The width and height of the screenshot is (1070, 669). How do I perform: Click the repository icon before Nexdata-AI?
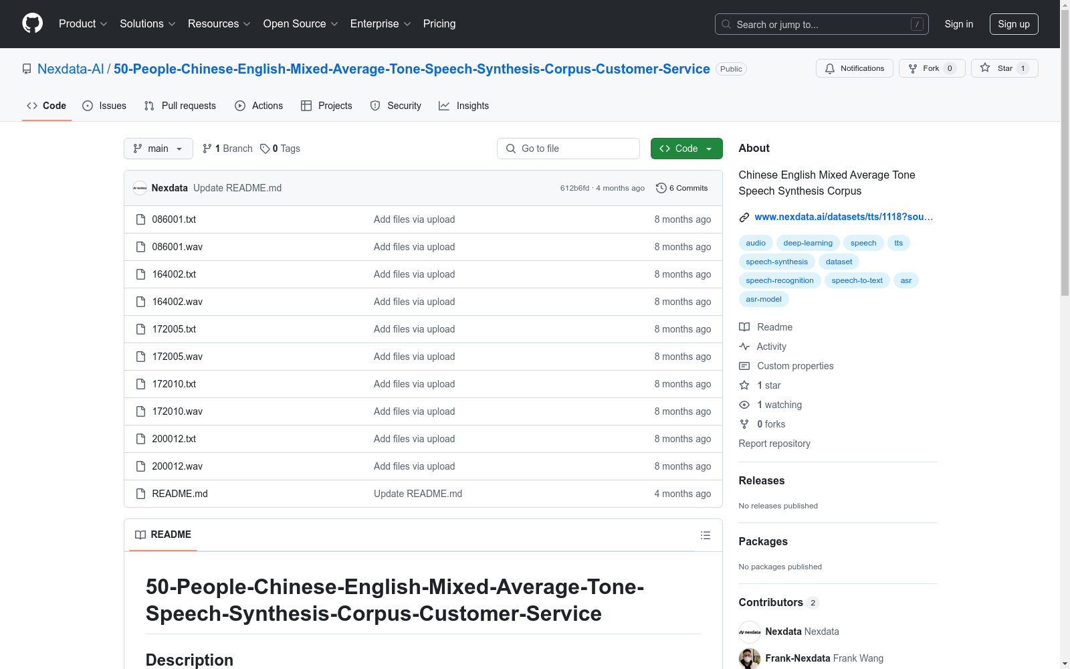[27, 69]
